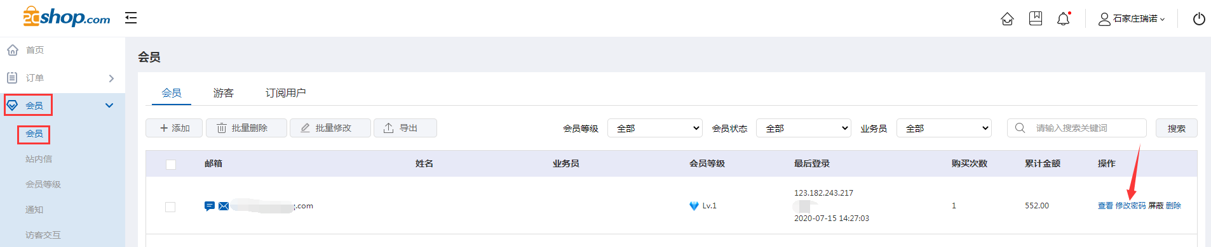1211x247 pixels.
Task: Switch to the 订阅用户 tab
Action: (x=285, y=93)
